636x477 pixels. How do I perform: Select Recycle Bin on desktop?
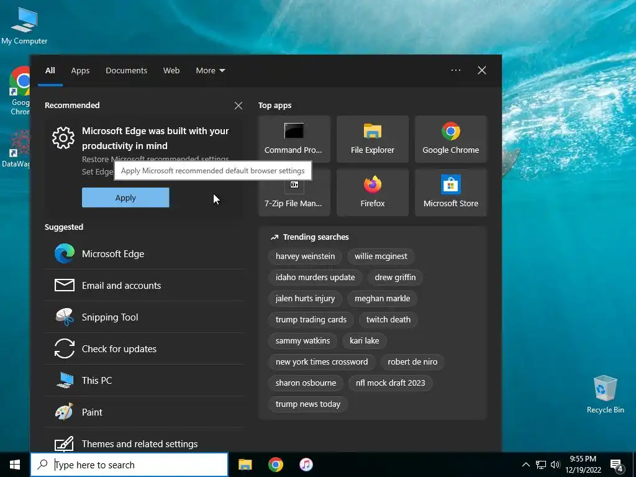pyautogui.click(x=605, y=394)
